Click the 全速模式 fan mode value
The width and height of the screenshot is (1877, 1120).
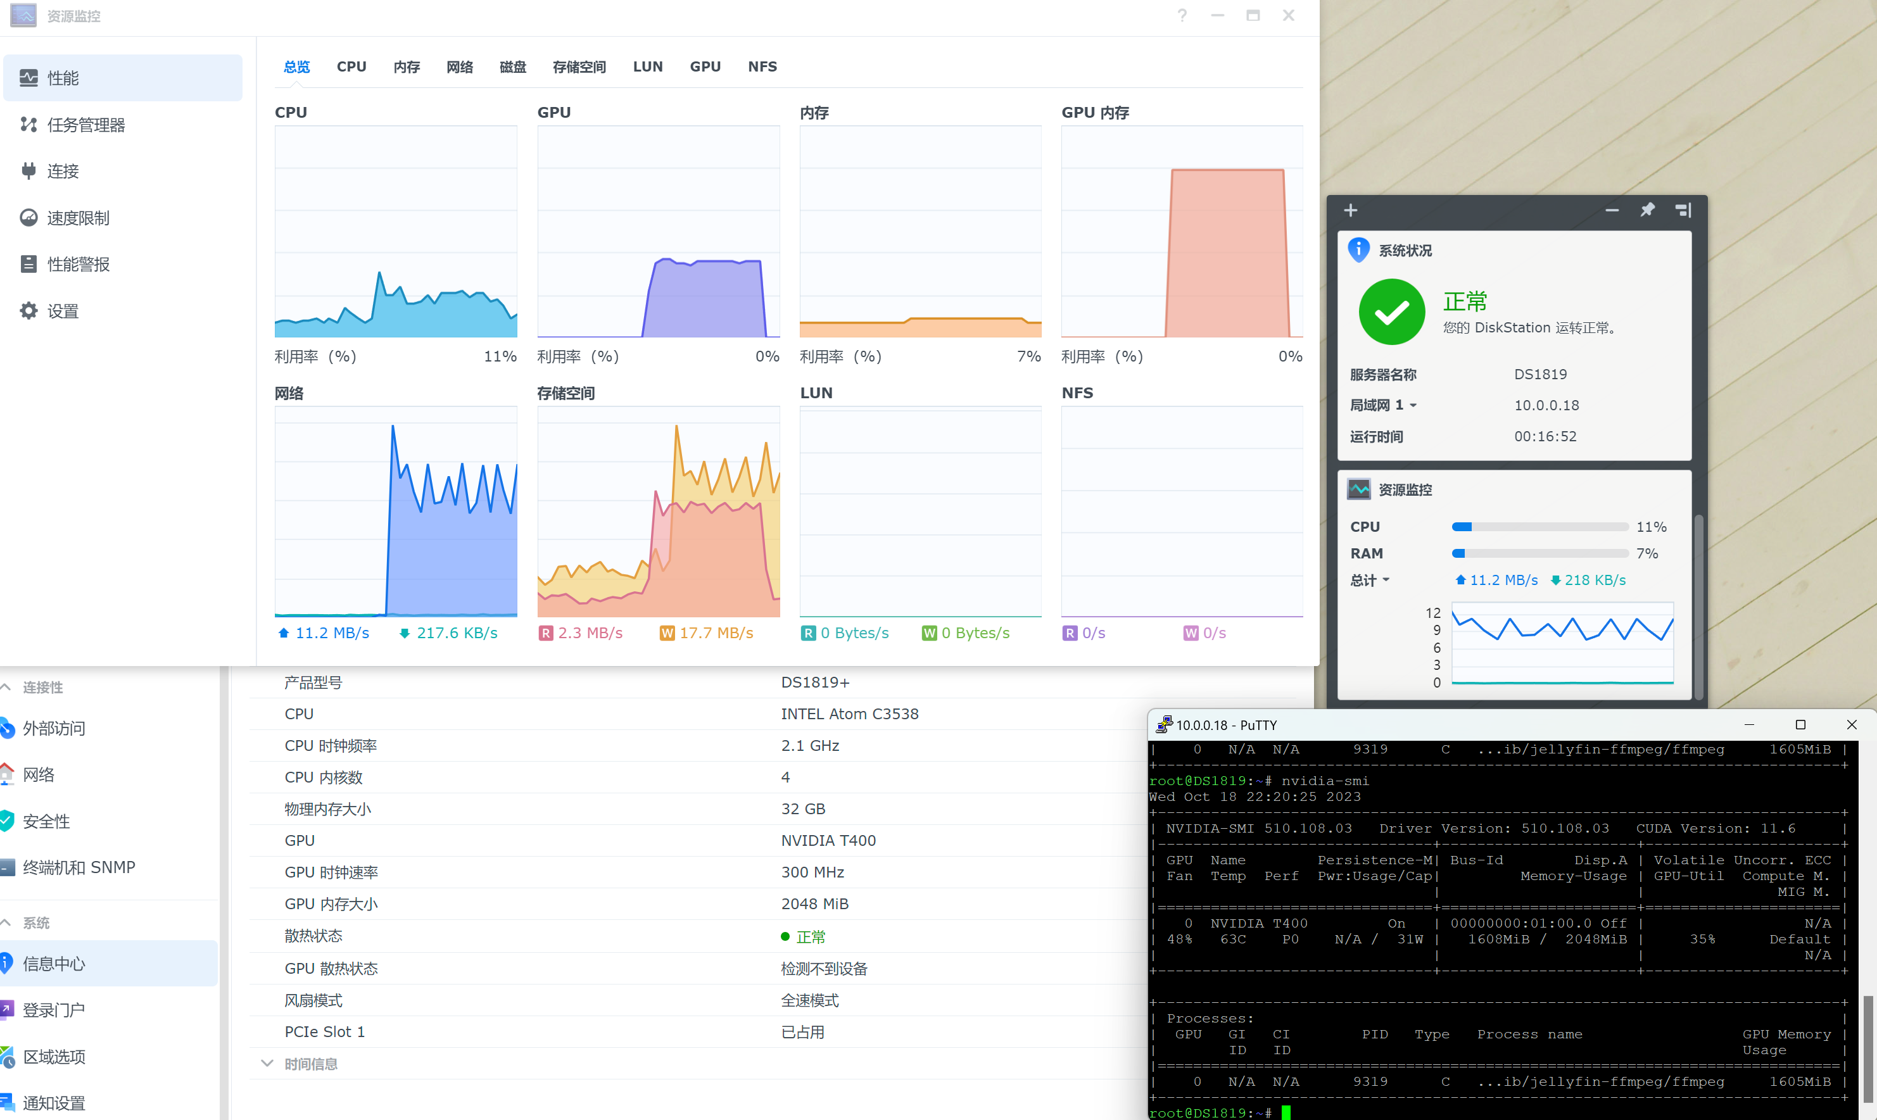pyautogui.click(x=810, y=1000)
